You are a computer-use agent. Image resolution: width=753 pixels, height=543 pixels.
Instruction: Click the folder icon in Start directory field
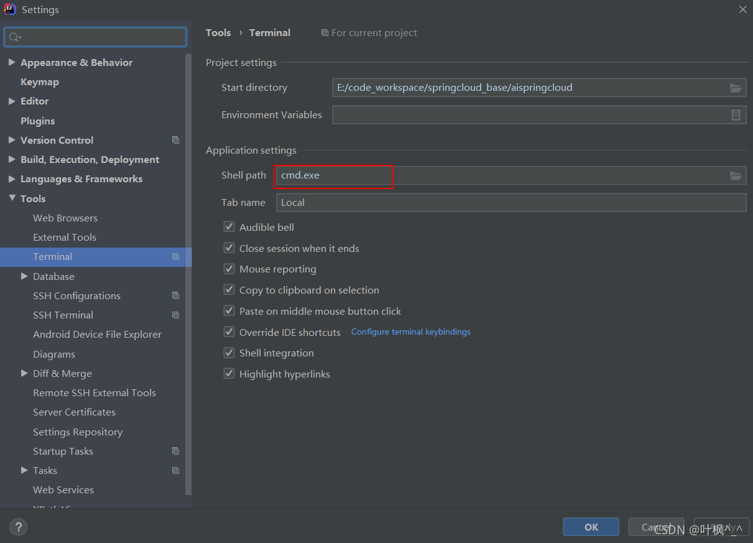tap(736, 88)
